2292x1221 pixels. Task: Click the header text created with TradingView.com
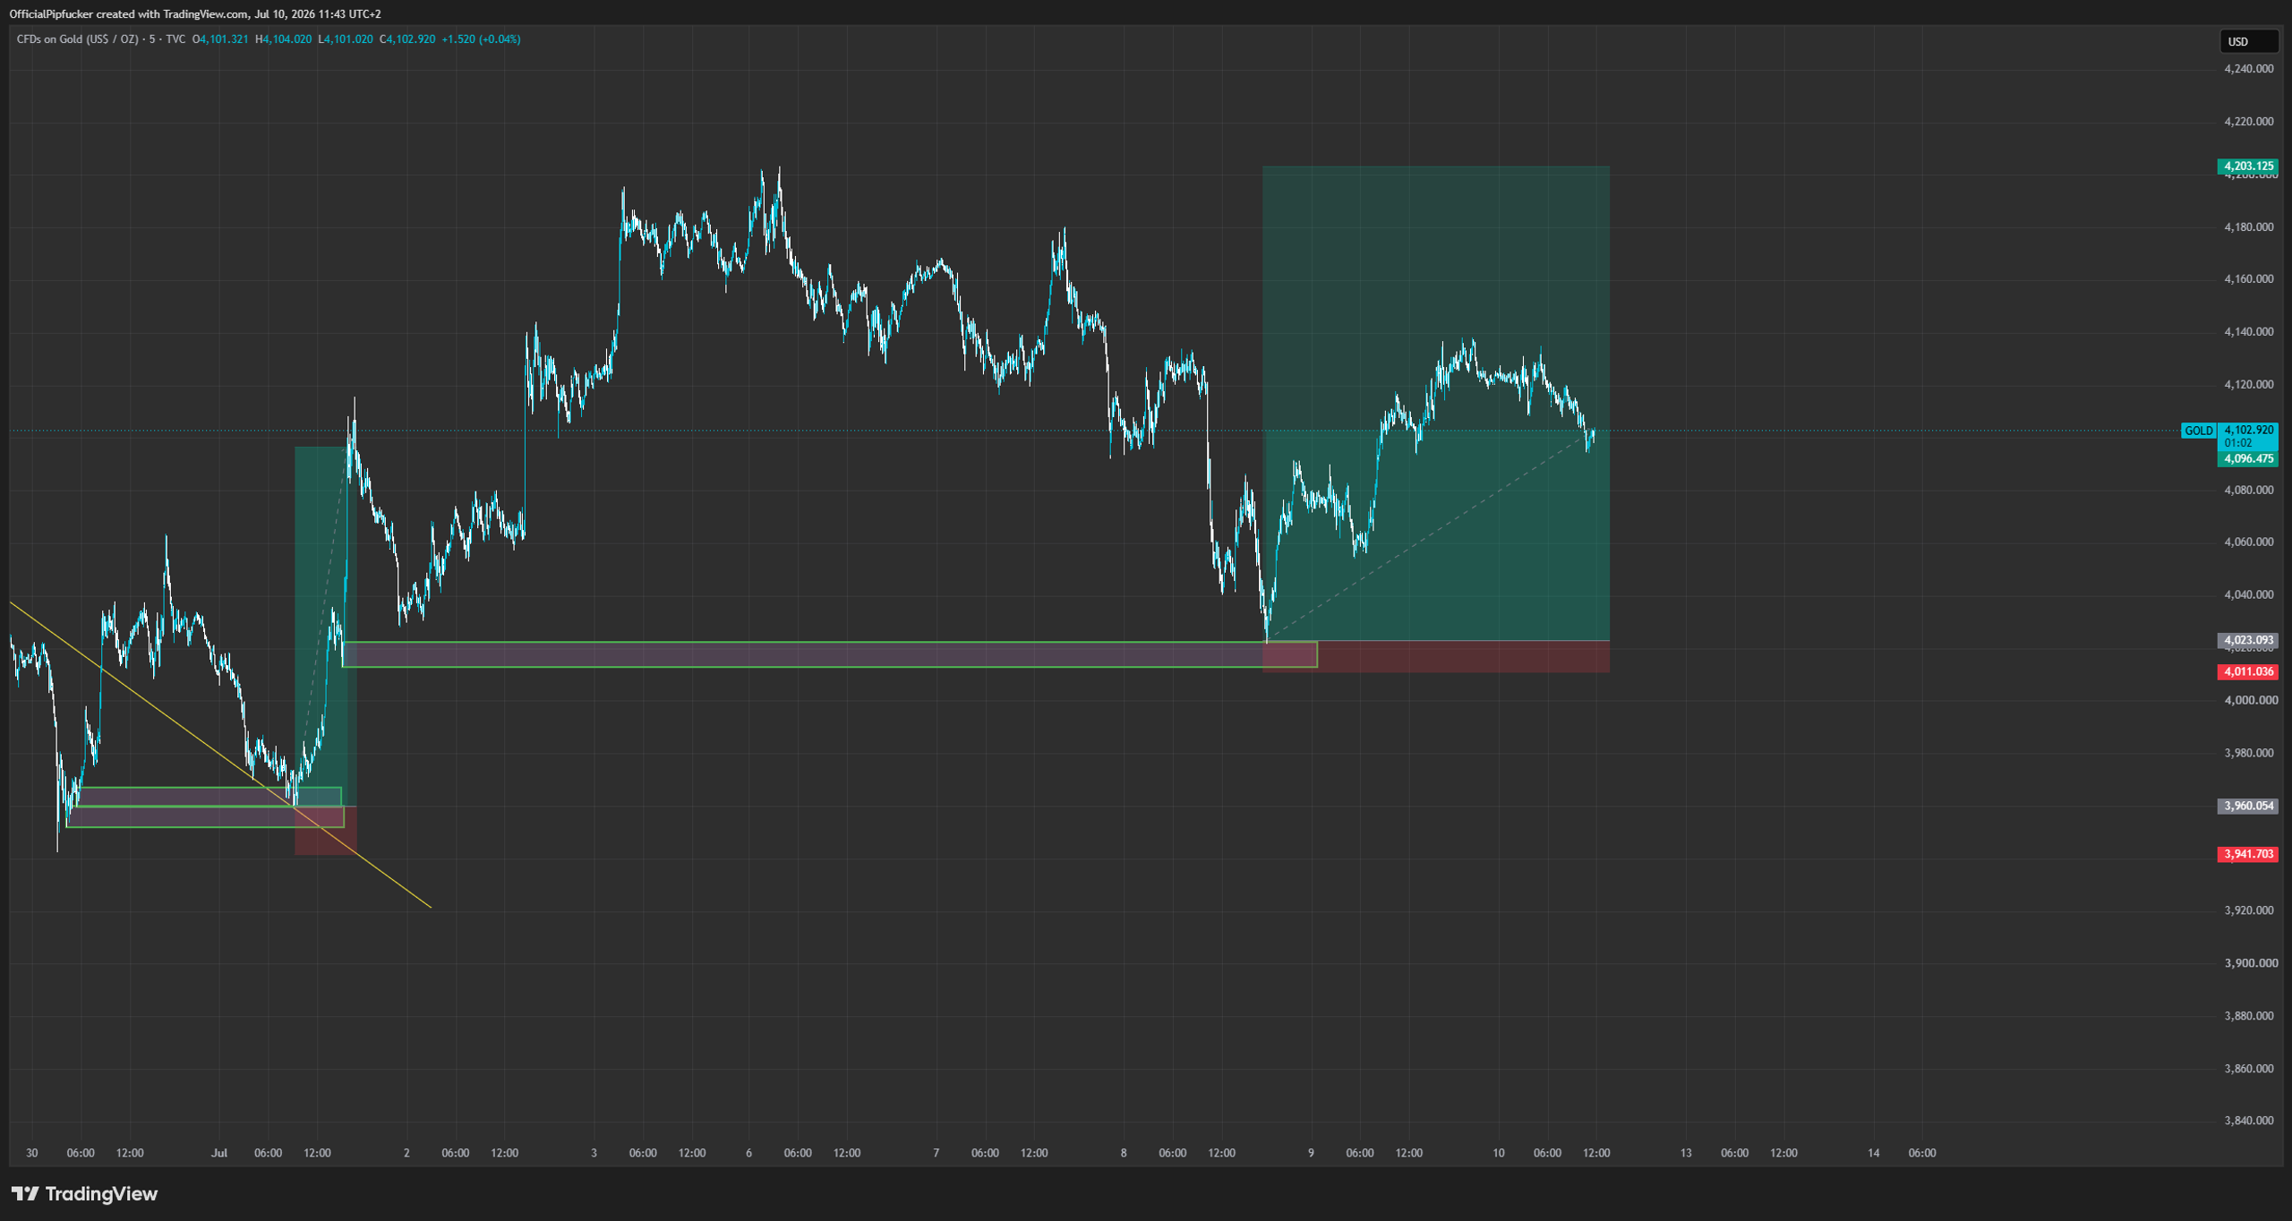coord(173,14)
